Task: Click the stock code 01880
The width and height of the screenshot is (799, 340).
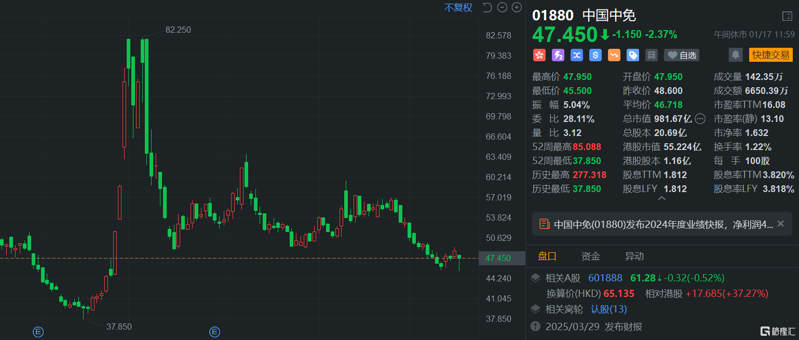Action: tap(553, 16)
